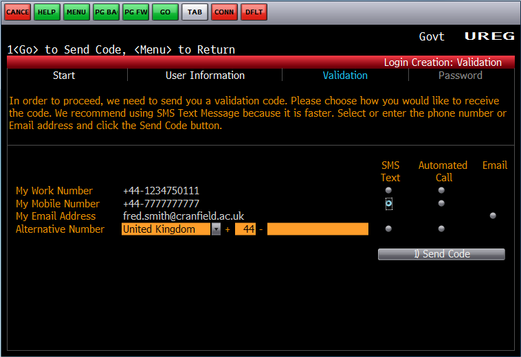Select SMS Text for My Work Number
521x357 pixels.
[x=389, y=190]
